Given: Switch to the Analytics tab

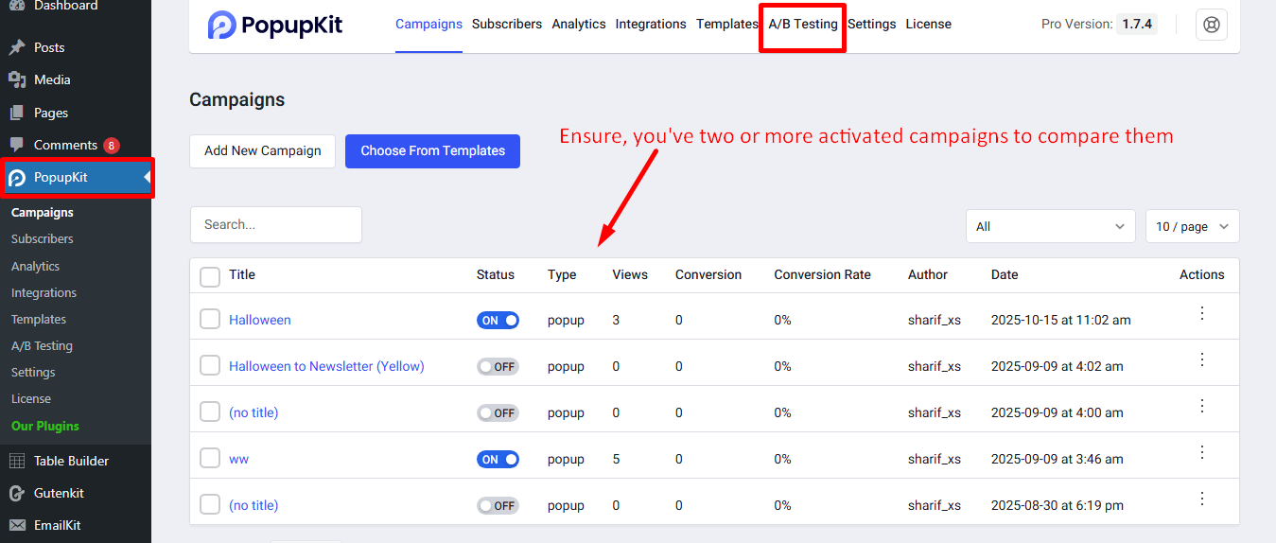Looking at the screenshot, I should click(579, 24).
